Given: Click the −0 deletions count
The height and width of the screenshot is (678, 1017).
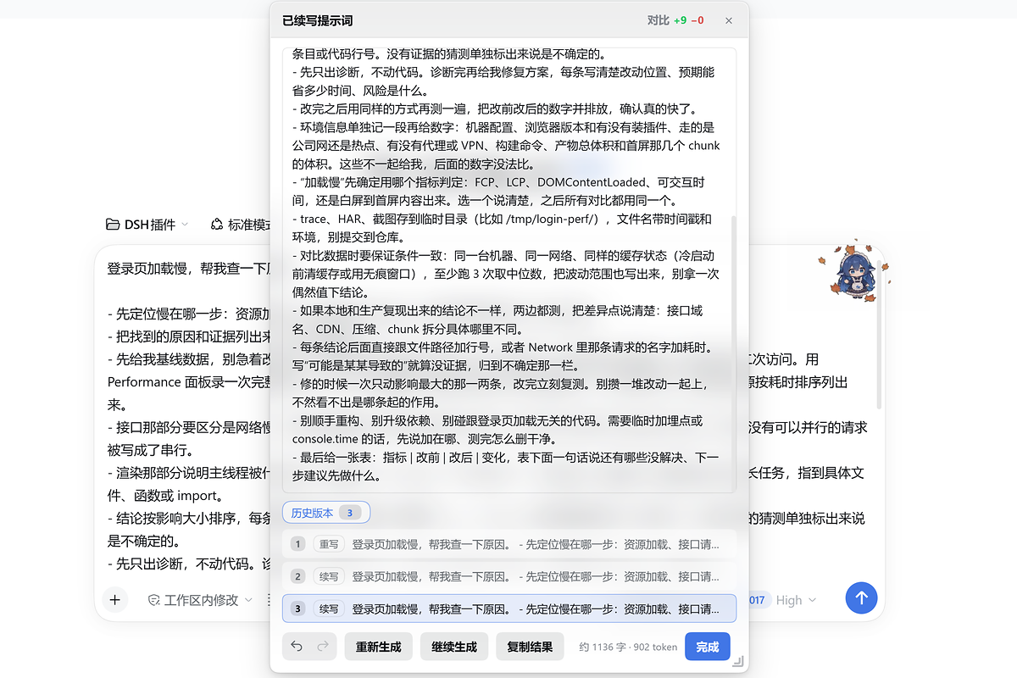Looking at the screenshot, I should [697, 20].
